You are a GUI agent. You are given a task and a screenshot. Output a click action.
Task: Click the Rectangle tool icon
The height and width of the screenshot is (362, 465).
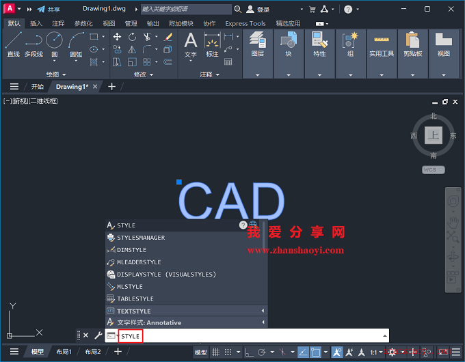coord(94,37)
